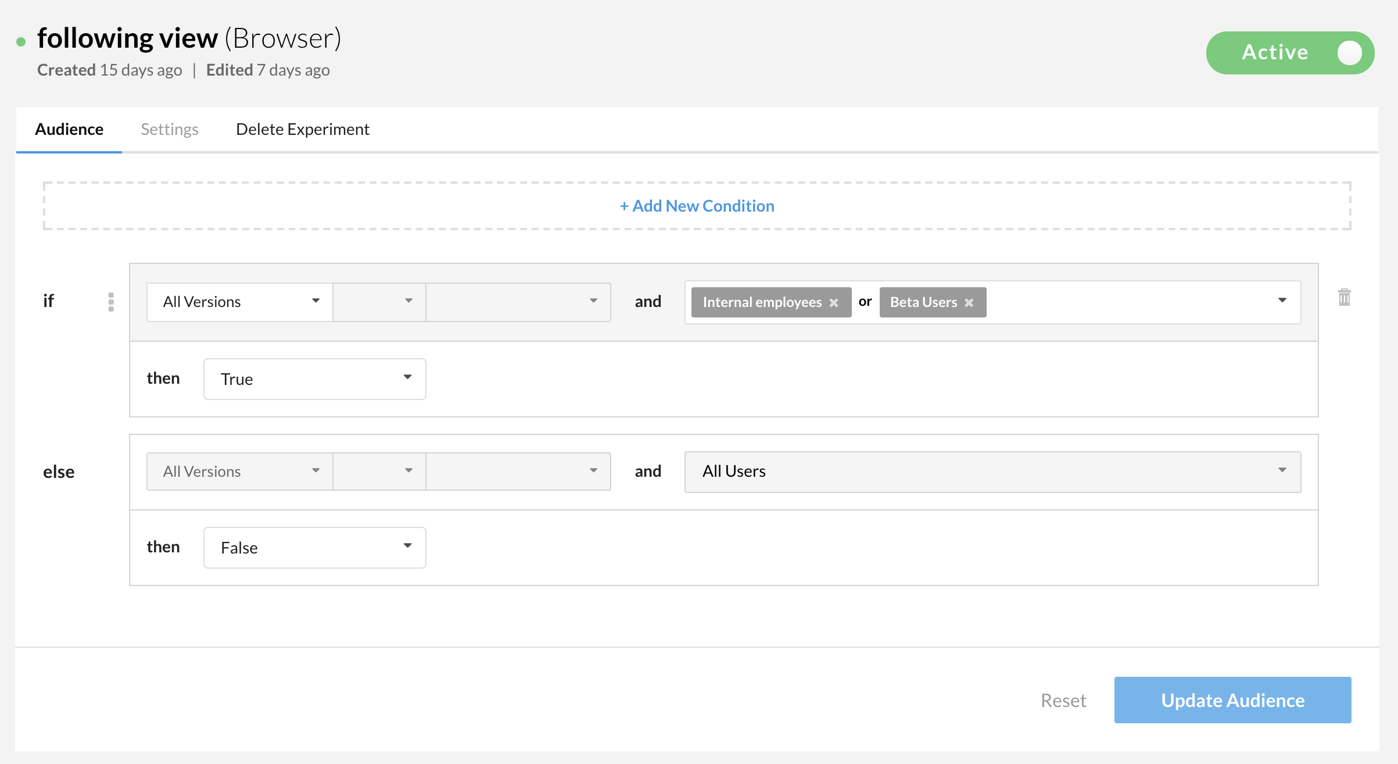1398x764 pixels.
Task: Open the else All Versions dropdown
Action: click(239, 472)
